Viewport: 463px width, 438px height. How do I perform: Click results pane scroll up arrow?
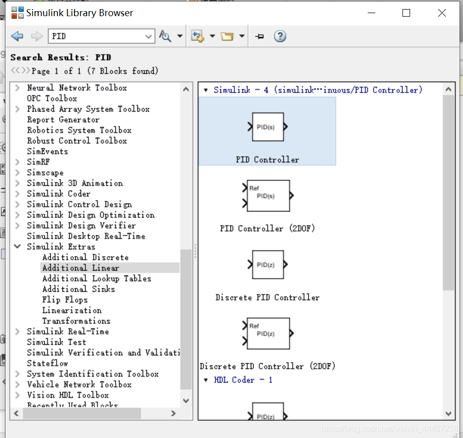pyautogui.click(x=448, y=89)
